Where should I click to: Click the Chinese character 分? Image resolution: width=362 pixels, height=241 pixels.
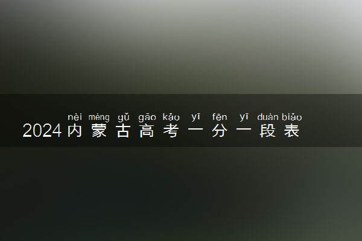click(x=220, y=131)
